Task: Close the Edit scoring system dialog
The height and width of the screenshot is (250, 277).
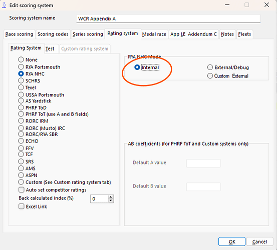Action: [266, 5]
